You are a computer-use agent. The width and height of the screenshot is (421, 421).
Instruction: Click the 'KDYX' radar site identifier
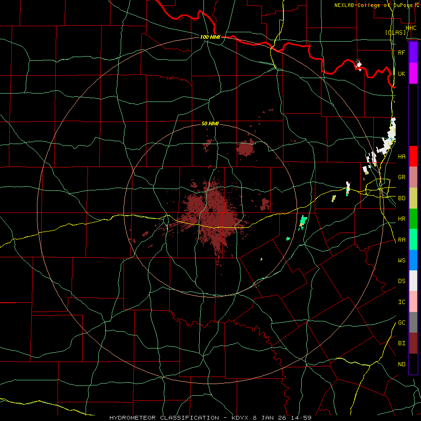tap(240, 418)
